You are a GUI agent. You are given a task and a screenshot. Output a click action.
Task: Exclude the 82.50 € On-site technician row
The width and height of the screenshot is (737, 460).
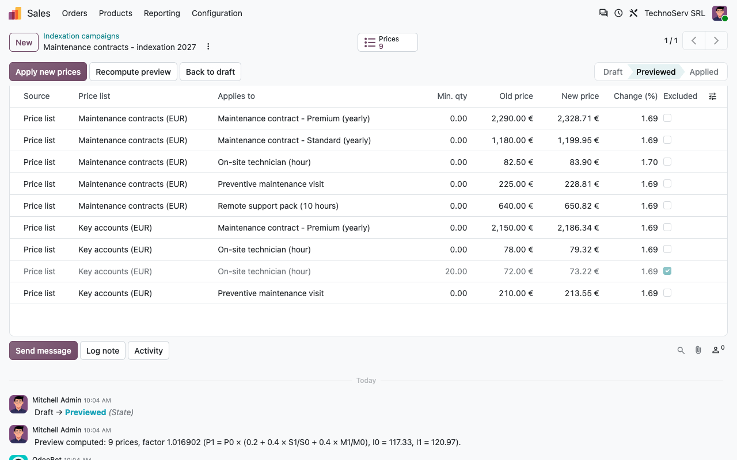[667, 162]
